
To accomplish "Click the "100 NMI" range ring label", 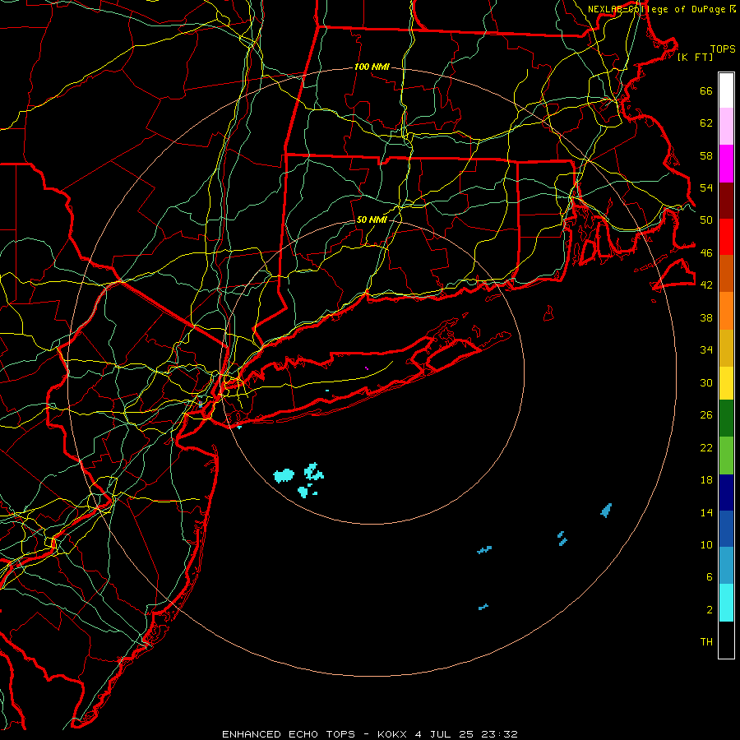I will pos(372,67).
